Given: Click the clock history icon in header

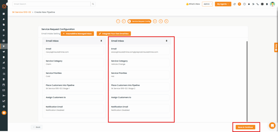Looking at the screenshot, I should (244, 4).
